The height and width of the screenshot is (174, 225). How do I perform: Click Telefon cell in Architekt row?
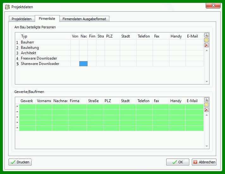(x=144, y=53)
